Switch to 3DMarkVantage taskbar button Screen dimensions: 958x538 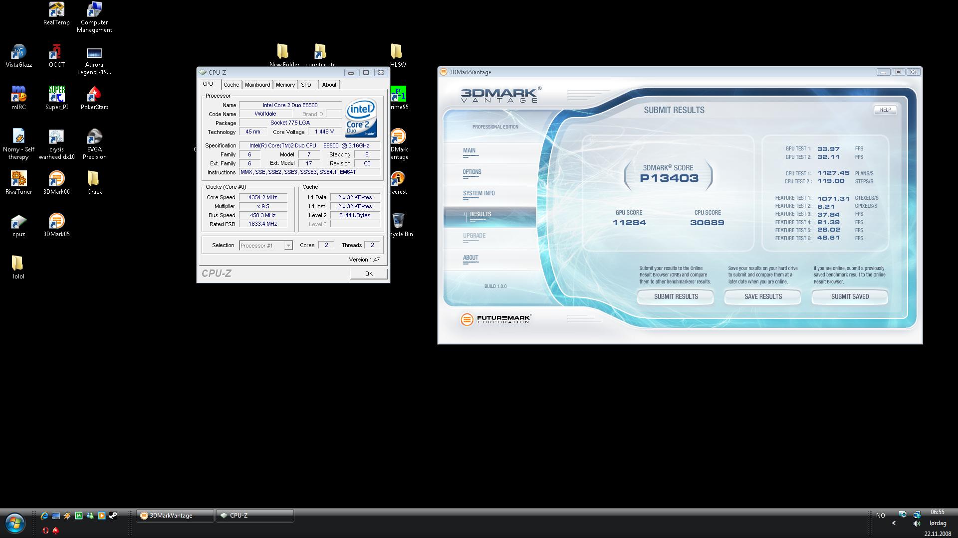click(175, 516)
